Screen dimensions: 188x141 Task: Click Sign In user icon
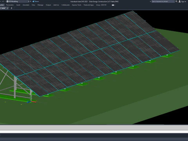(x=180, y=2)
